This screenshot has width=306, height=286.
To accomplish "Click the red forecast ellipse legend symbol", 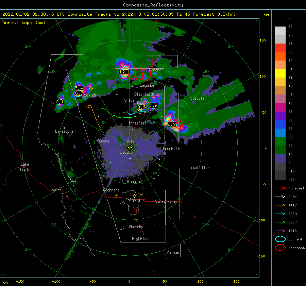I will click(280, 248).
